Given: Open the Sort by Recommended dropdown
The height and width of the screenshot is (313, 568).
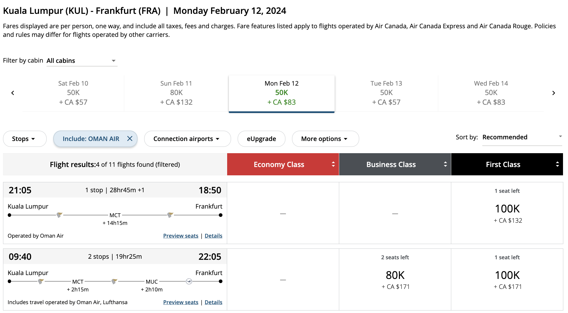Looking at the screenshot, I should (x=522, y=137).
